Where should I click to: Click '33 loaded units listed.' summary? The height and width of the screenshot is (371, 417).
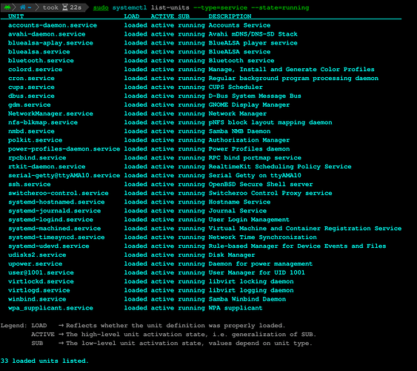44,361
